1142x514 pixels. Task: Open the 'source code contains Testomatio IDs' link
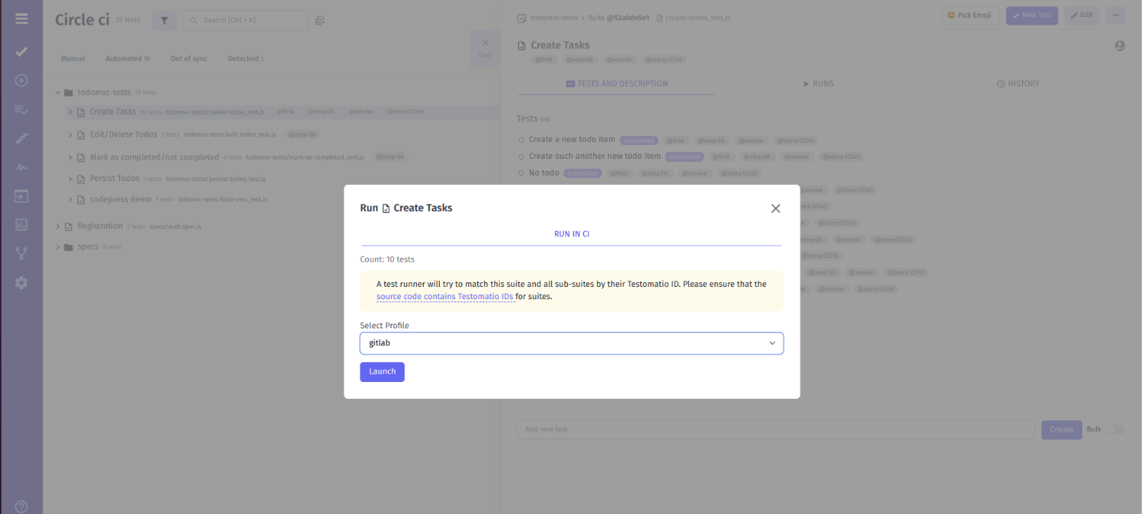pyautogui.click(x=445, y=296)
